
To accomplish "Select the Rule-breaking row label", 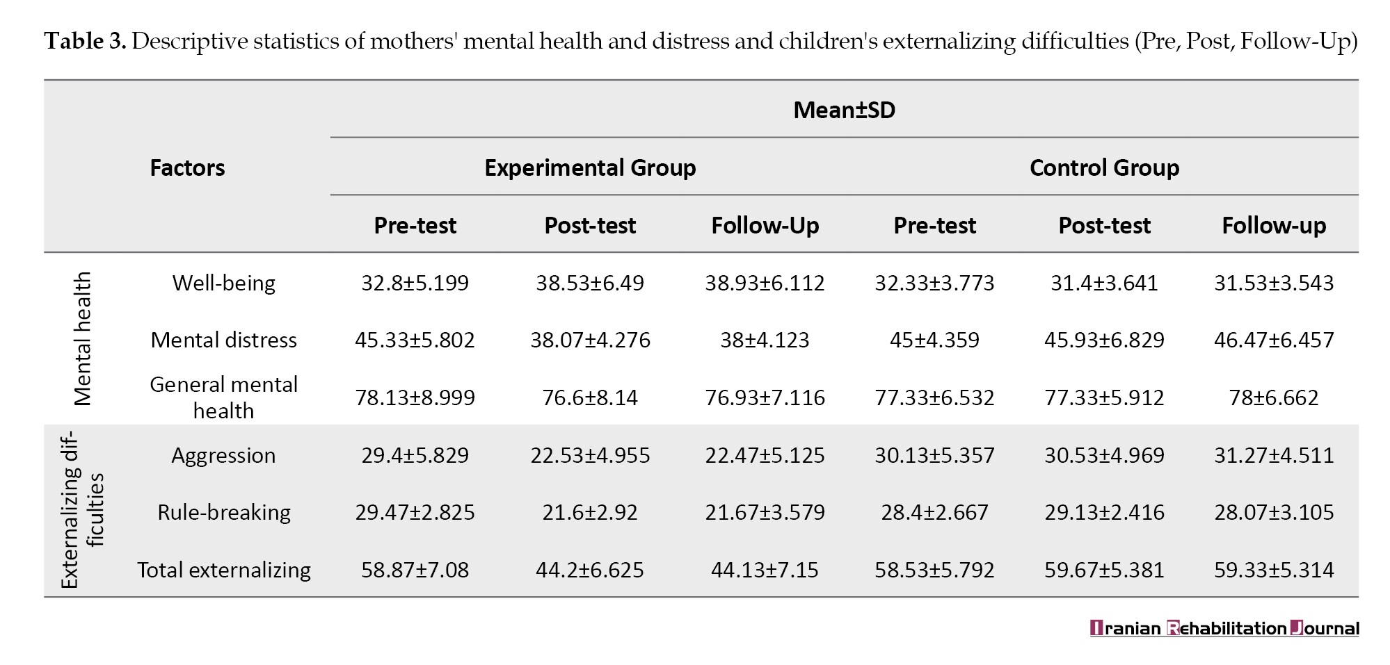I will coord(223,512).
